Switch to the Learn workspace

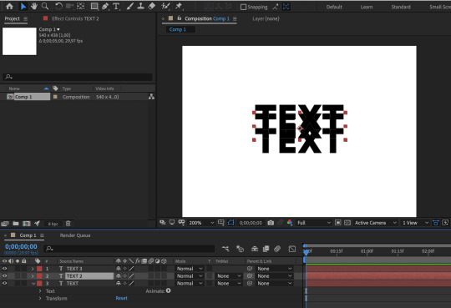[x=367, y=7]
